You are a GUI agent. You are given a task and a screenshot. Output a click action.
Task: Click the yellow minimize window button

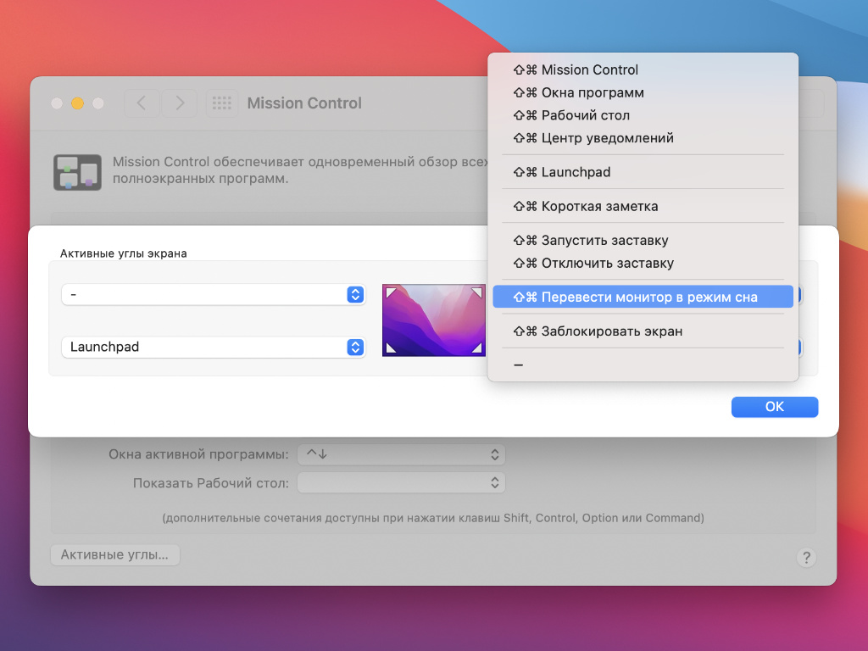point(77,103)
